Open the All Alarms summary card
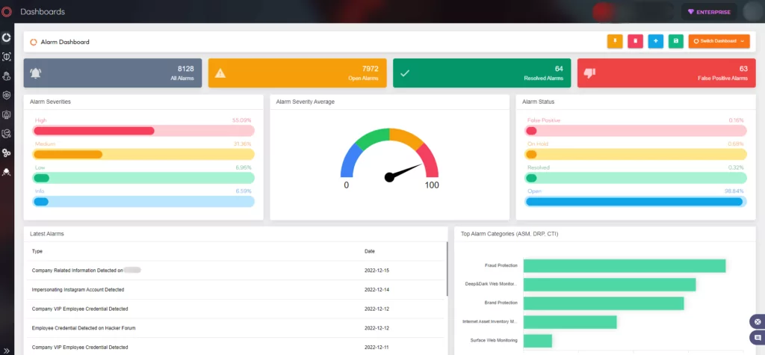 (113, 73)
